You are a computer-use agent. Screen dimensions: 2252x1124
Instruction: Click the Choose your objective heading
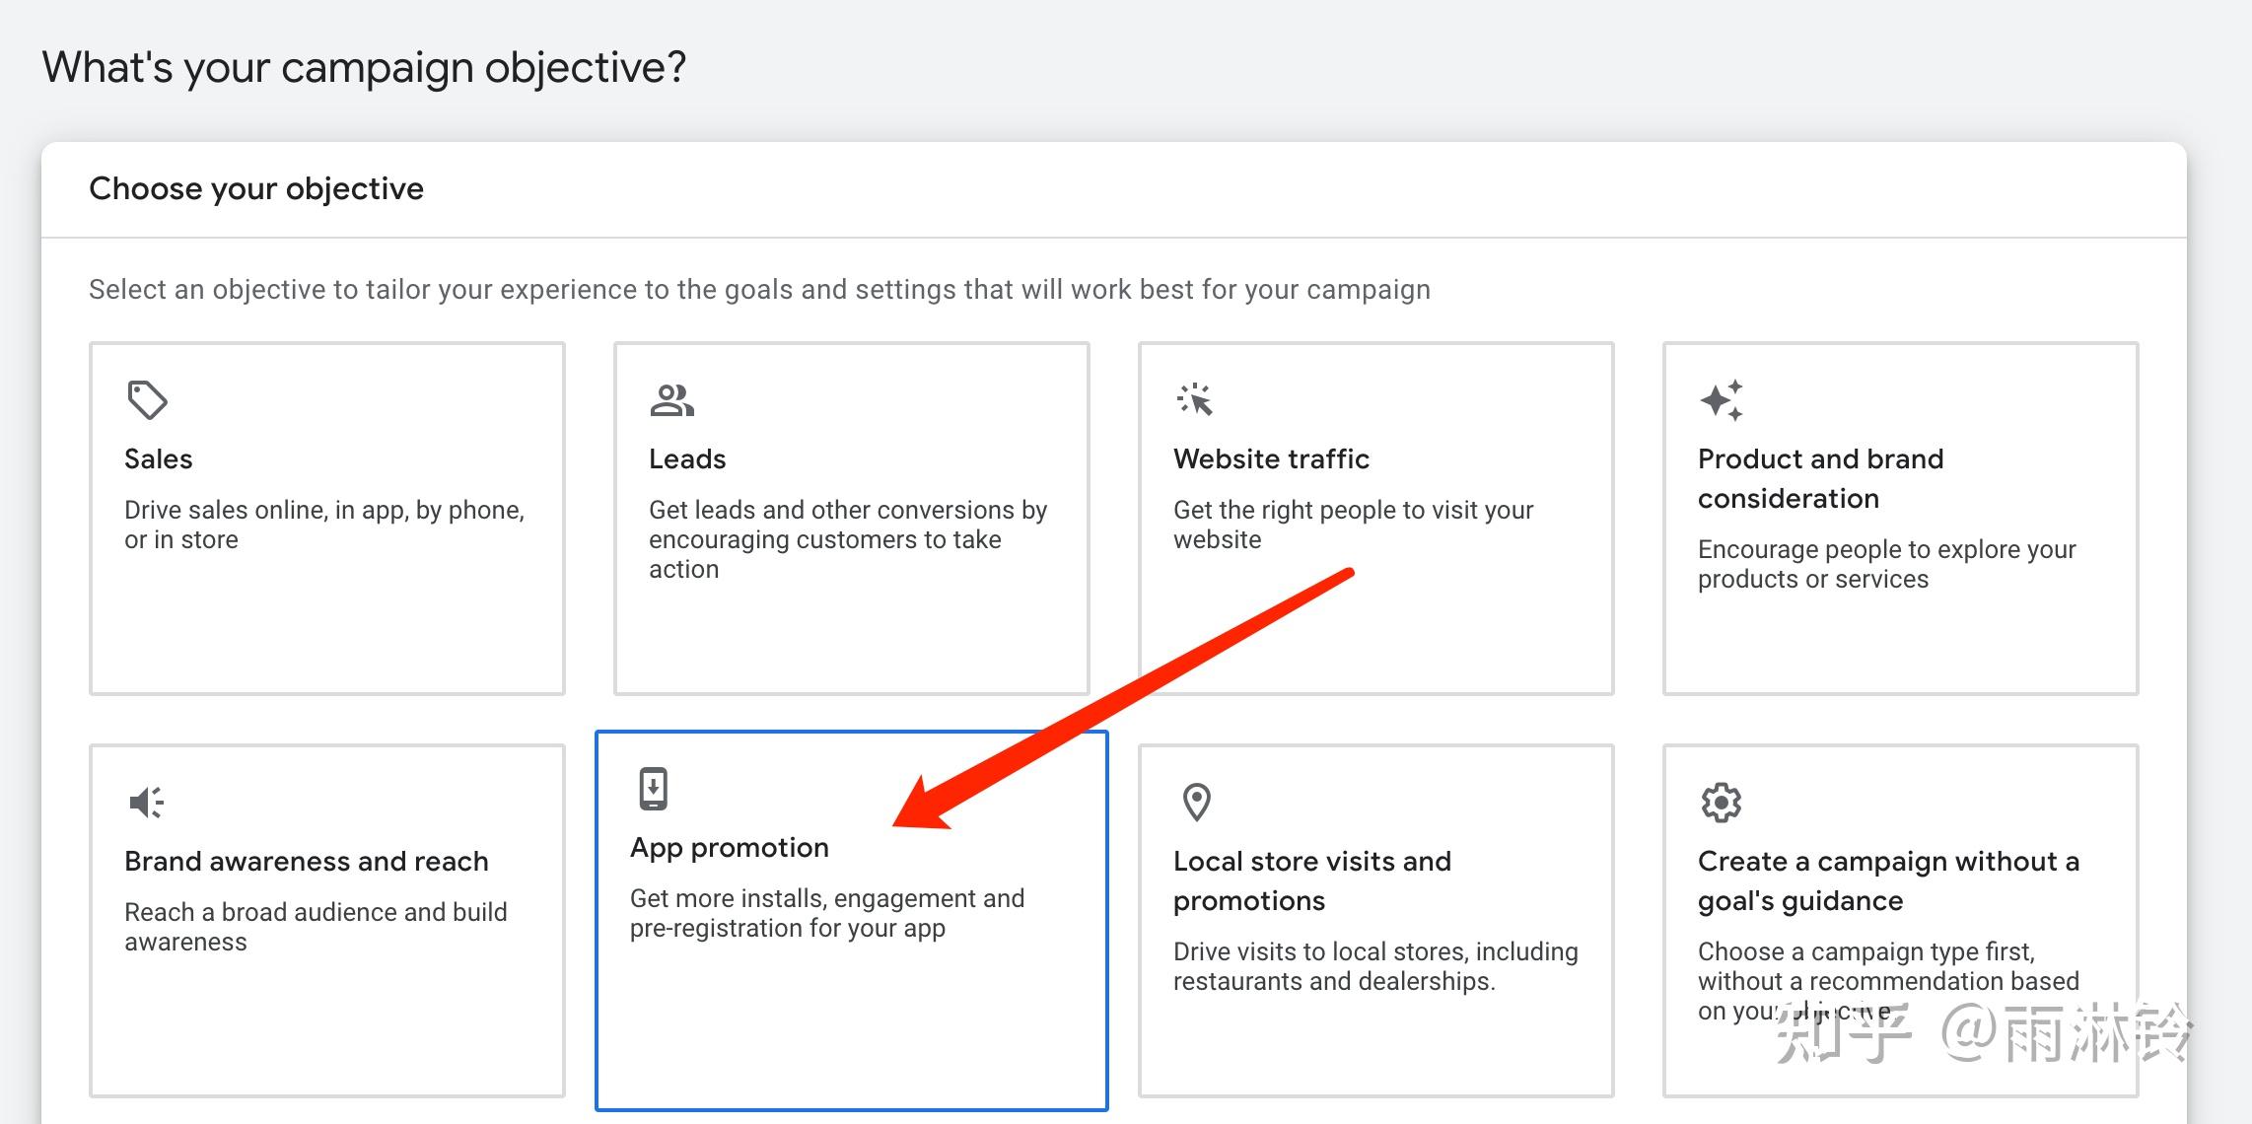256,188
